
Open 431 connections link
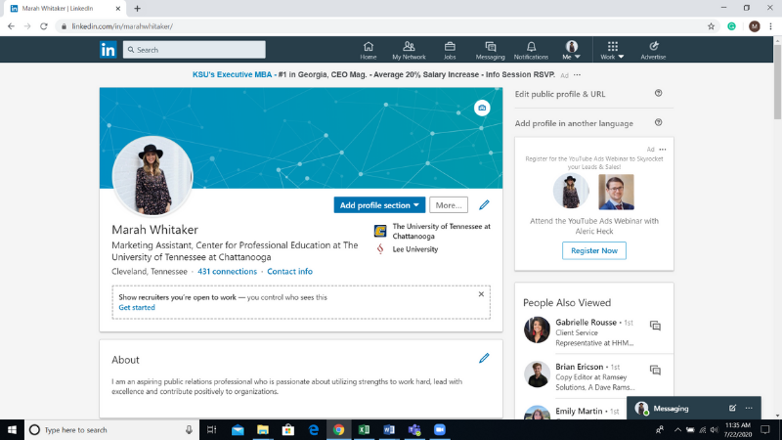[x=227, y=272]
